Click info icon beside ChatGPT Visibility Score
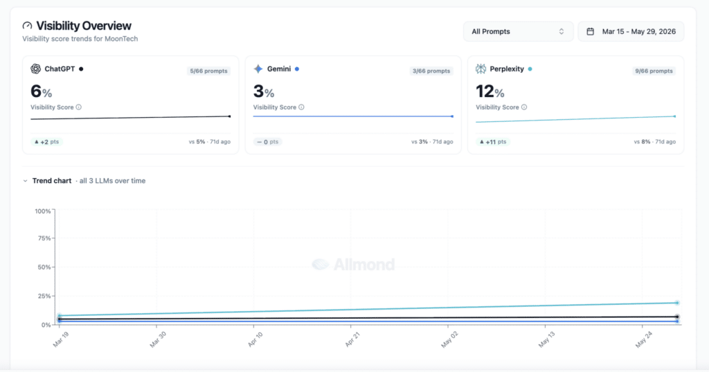 79,107
